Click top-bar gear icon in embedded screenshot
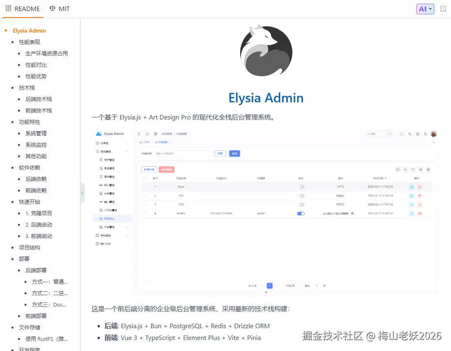451x351 pixels. click(418, 134)
